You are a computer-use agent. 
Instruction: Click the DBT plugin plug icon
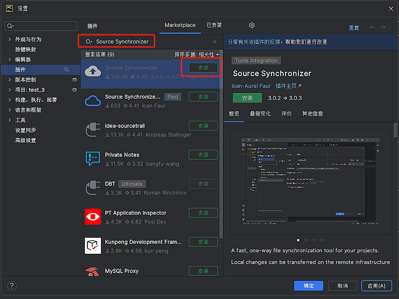point(93,188)
